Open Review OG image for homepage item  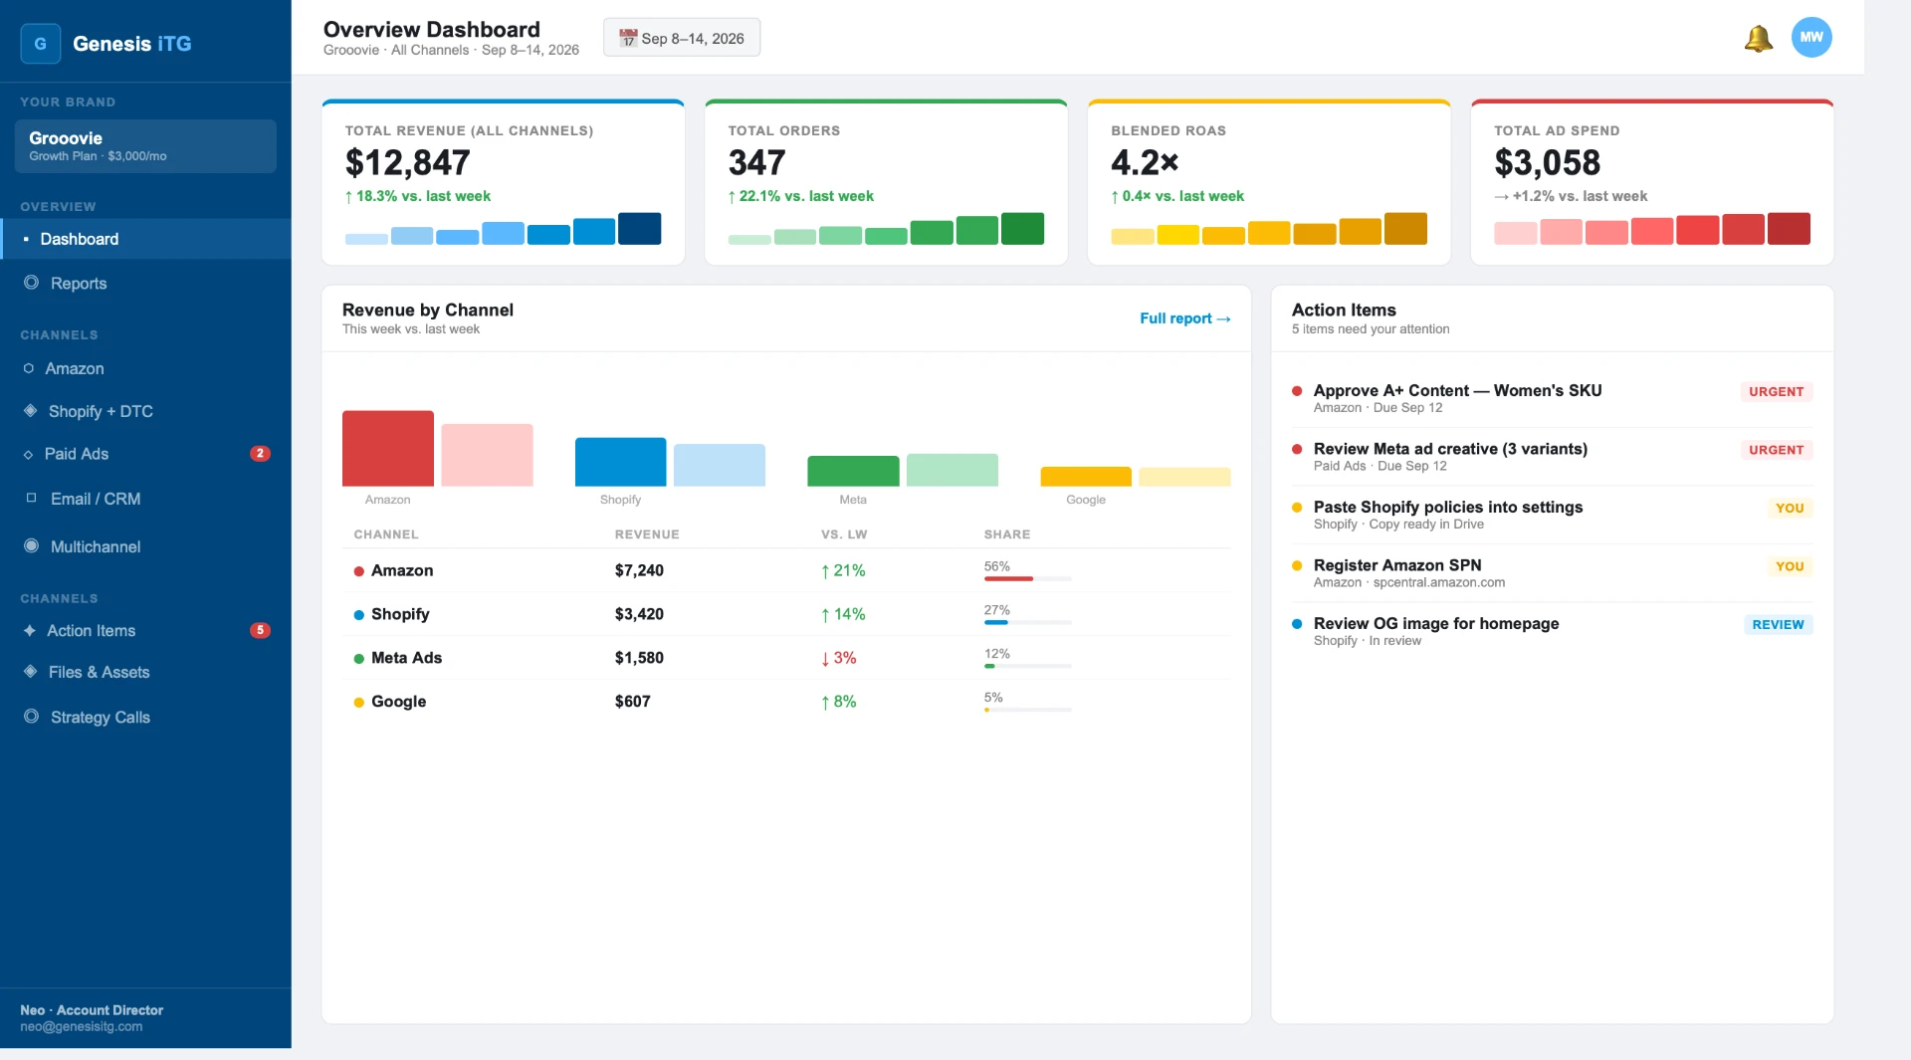(x=1552, y=631)
